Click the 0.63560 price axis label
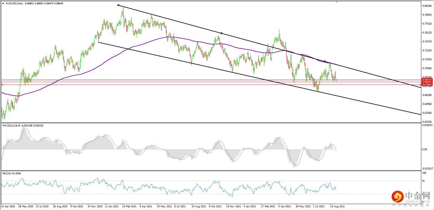Image resolution: width=434 pixels, height=210 pixels. [x=427, y=113]
